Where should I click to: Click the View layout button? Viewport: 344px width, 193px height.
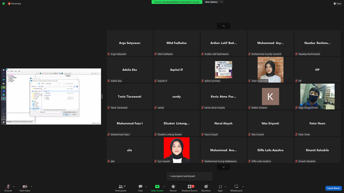pyautogui.click(x=338, y=4)
